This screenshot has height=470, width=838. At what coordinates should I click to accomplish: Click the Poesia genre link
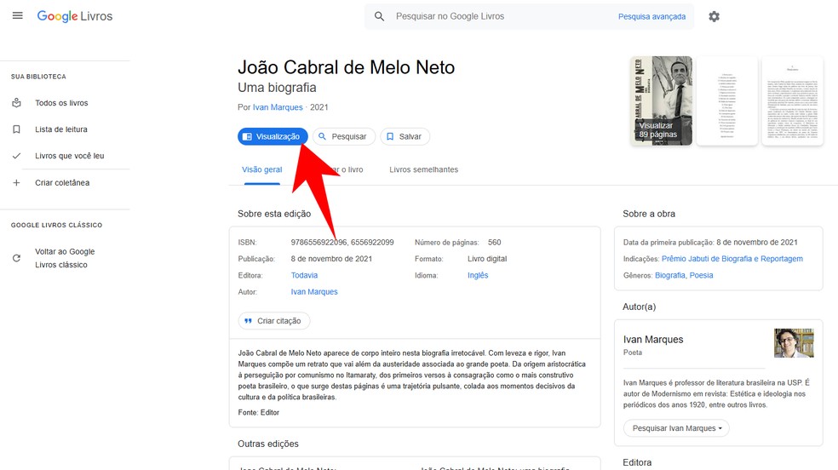[701, 276]
